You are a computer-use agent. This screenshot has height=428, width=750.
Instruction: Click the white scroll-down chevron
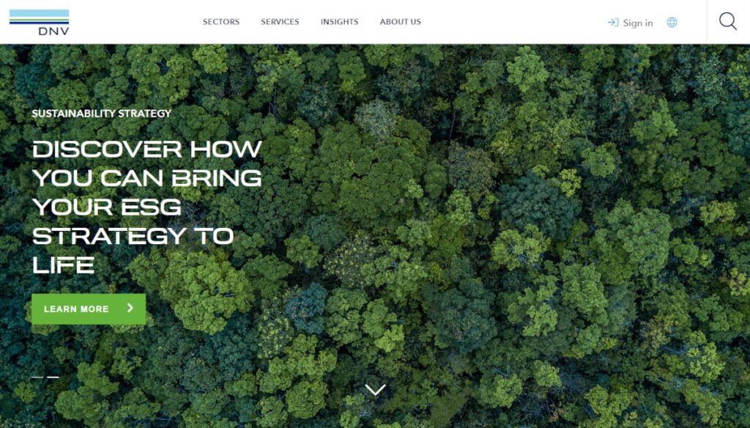tap(375, 390)
